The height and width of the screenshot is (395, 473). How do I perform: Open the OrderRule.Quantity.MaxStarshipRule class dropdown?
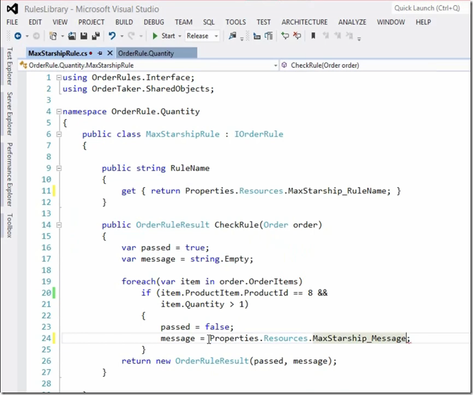[x=275, y=65]
